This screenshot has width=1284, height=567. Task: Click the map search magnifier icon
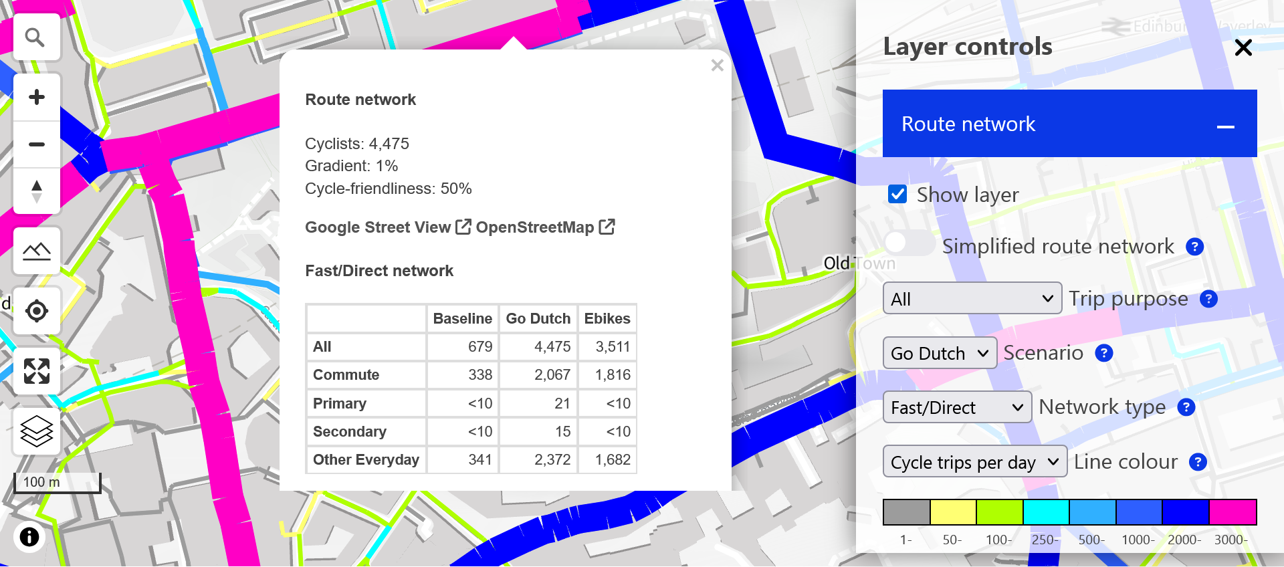click(36, 37)
